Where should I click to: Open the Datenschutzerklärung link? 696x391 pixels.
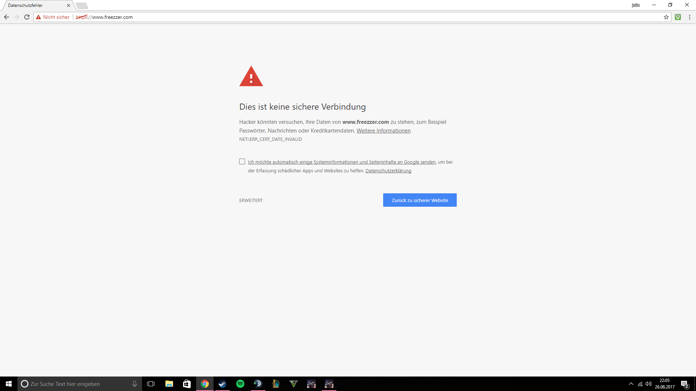pyautogui.click(x=388, y=171)
